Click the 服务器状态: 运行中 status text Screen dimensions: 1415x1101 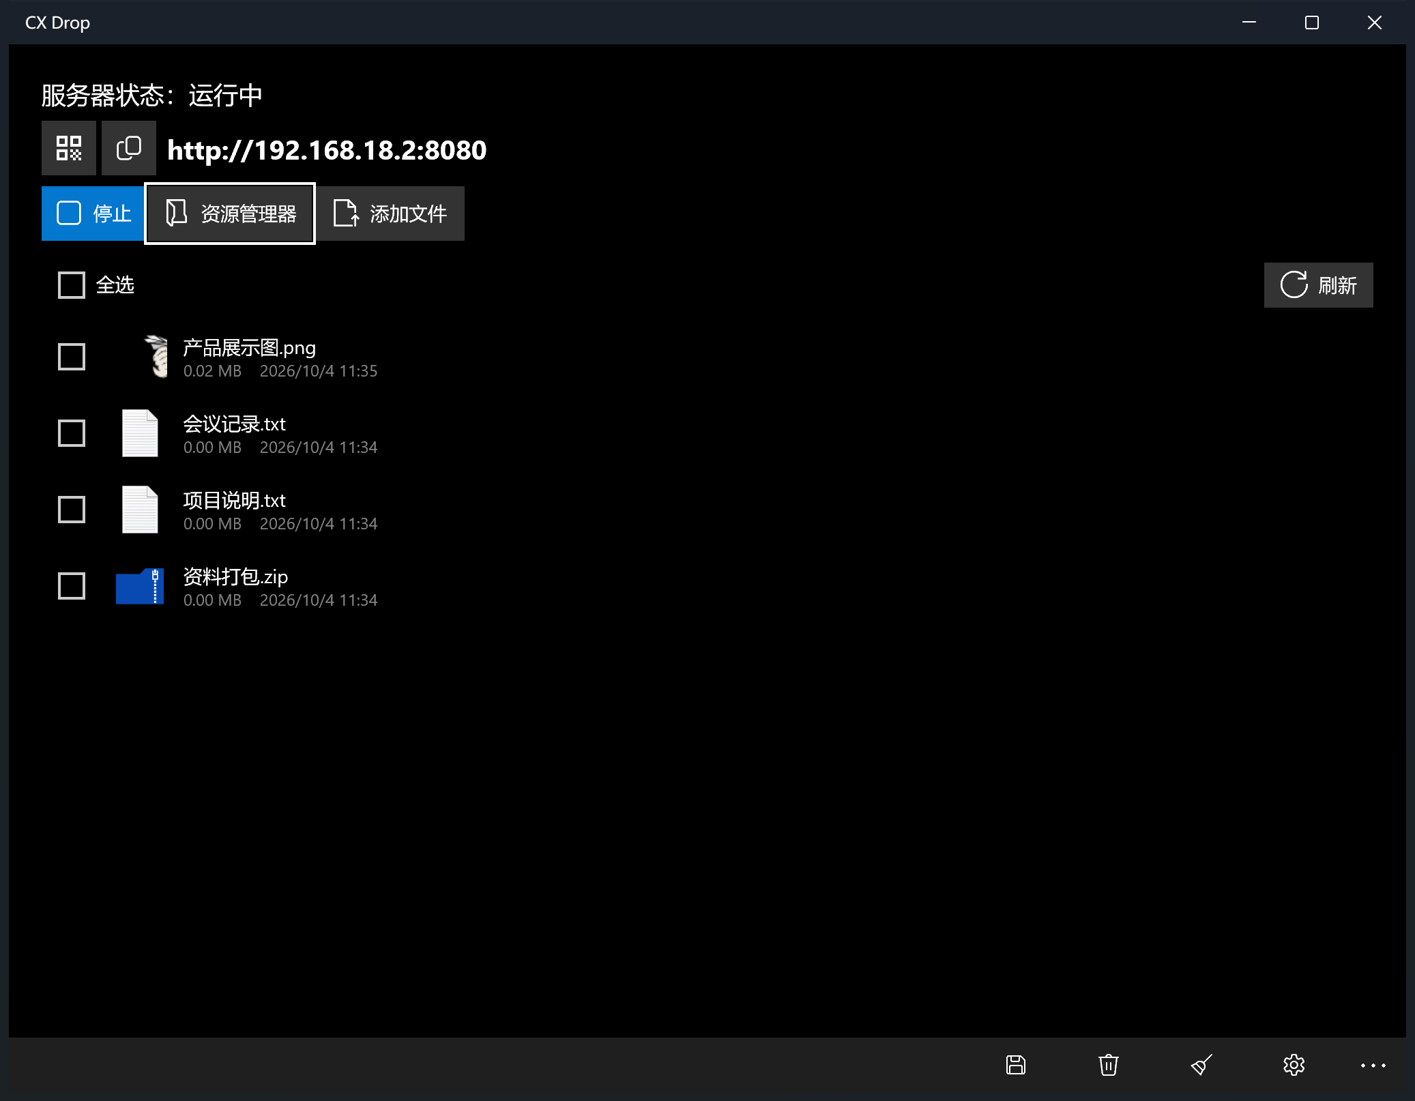pyautogui.click(x=151, y=96)
